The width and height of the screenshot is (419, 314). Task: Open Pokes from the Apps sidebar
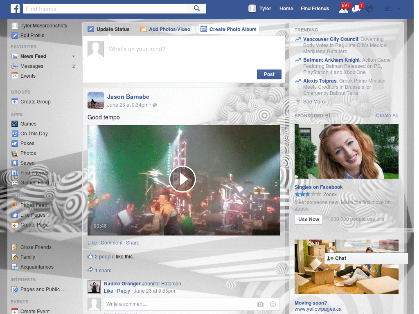point(27,143)
